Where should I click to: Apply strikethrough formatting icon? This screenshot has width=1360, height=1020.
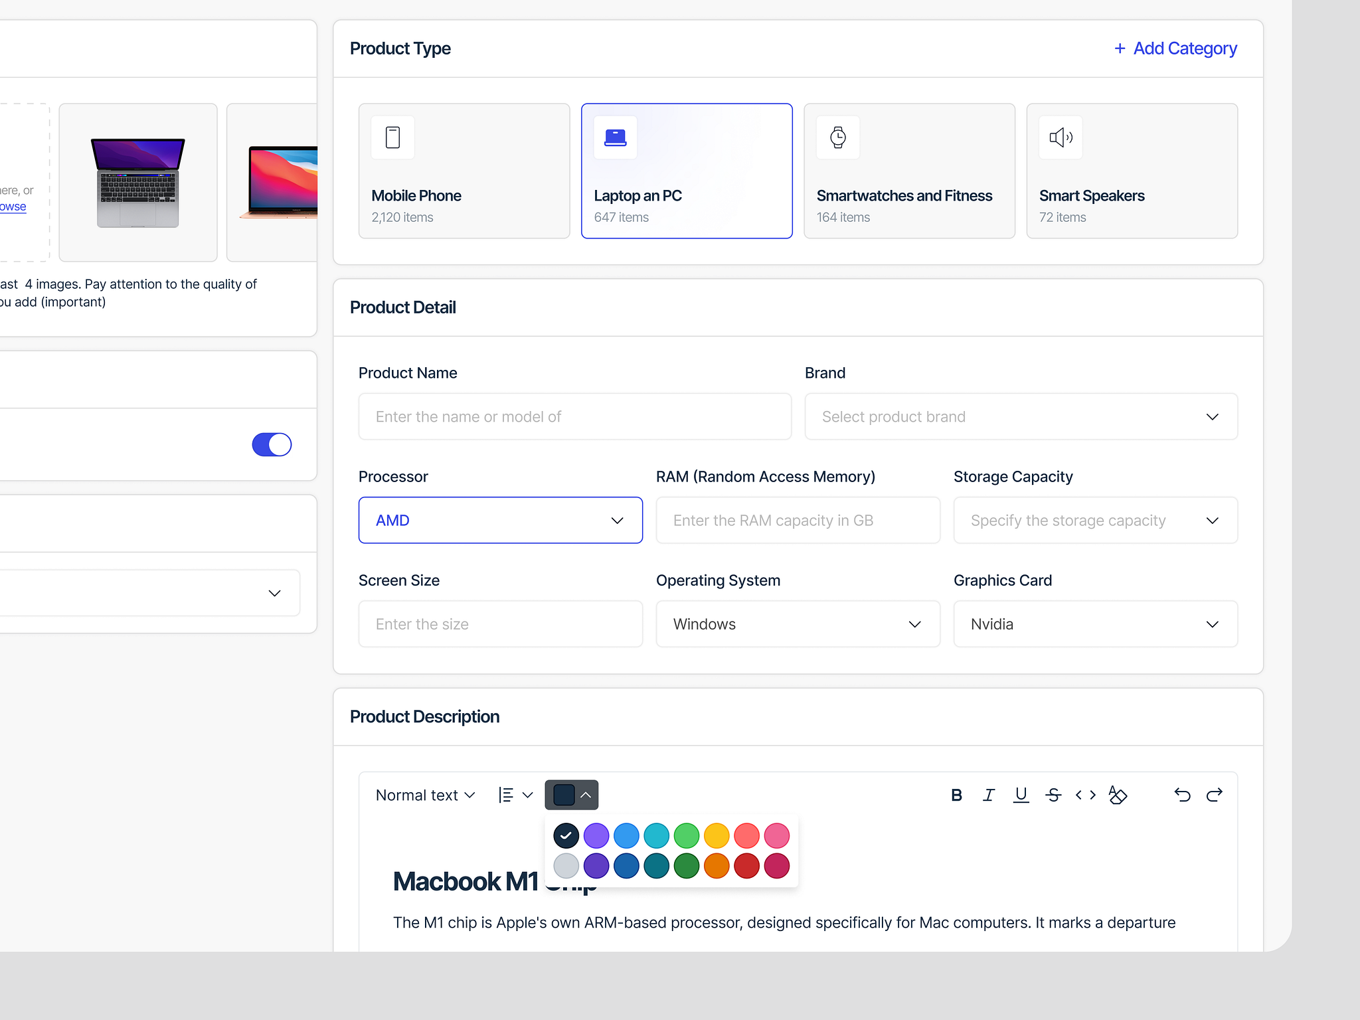click(x=1053, y=795)
